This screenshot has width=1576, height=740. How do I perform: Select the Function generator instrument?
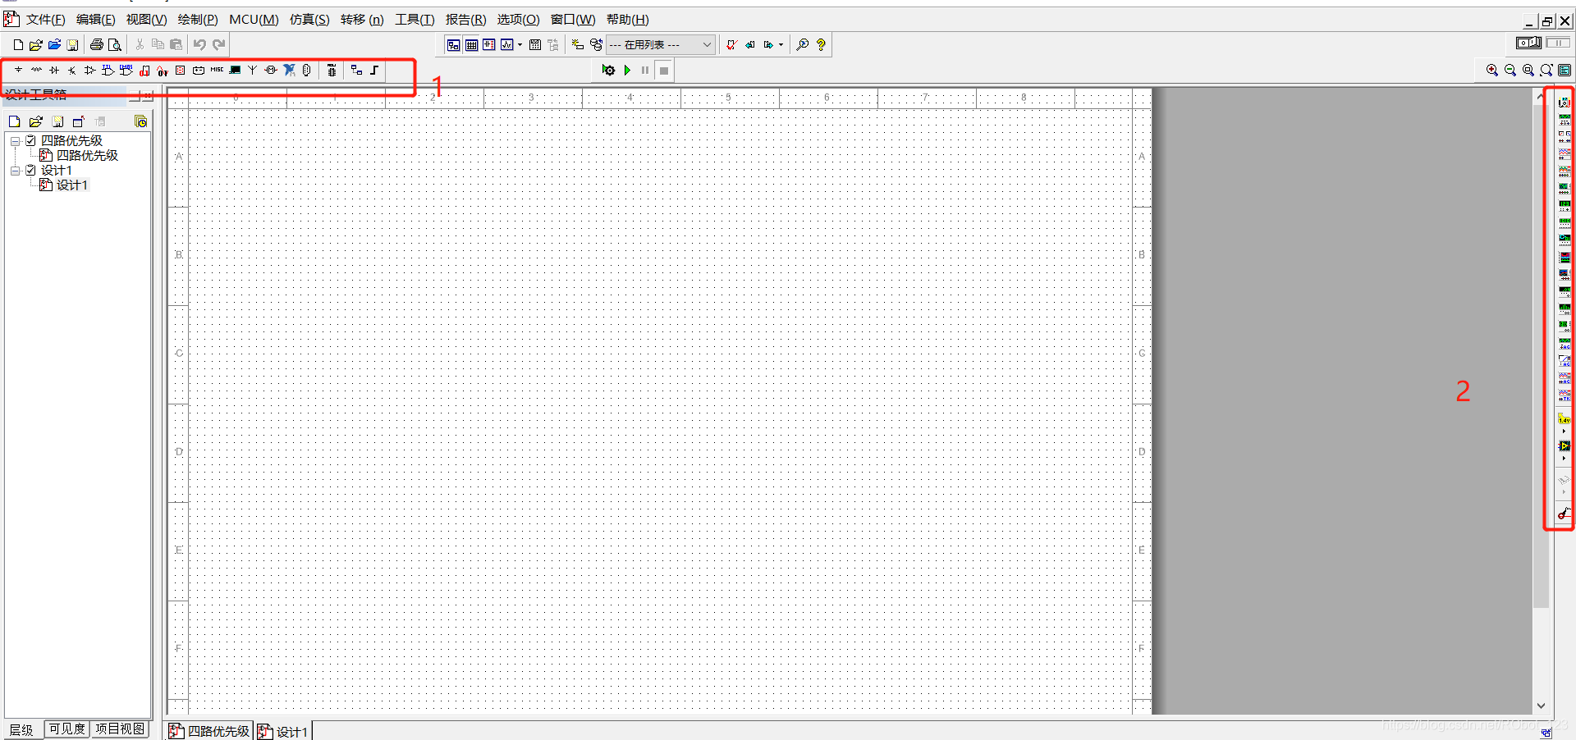(x=1565, y=119)
